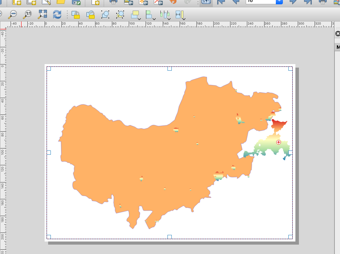Select the Zoom Out magnifier
340x254 pixels.
tap(13, 15)
